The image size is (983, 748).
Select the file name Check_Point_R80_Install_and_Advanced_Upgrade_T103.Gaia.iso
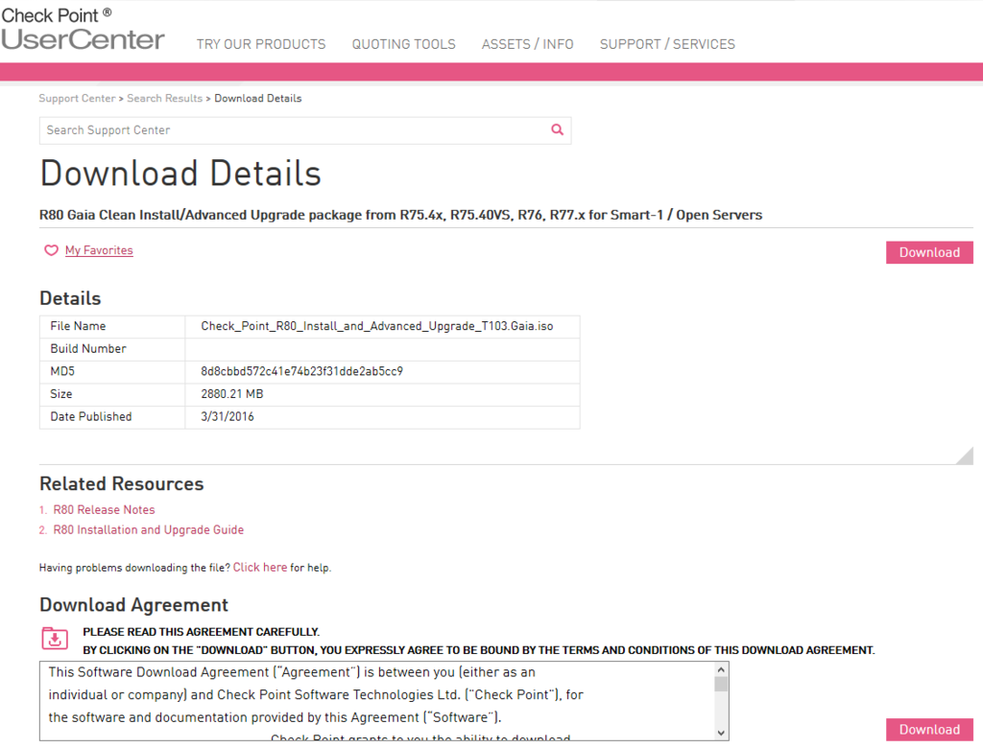click(376, 326)
